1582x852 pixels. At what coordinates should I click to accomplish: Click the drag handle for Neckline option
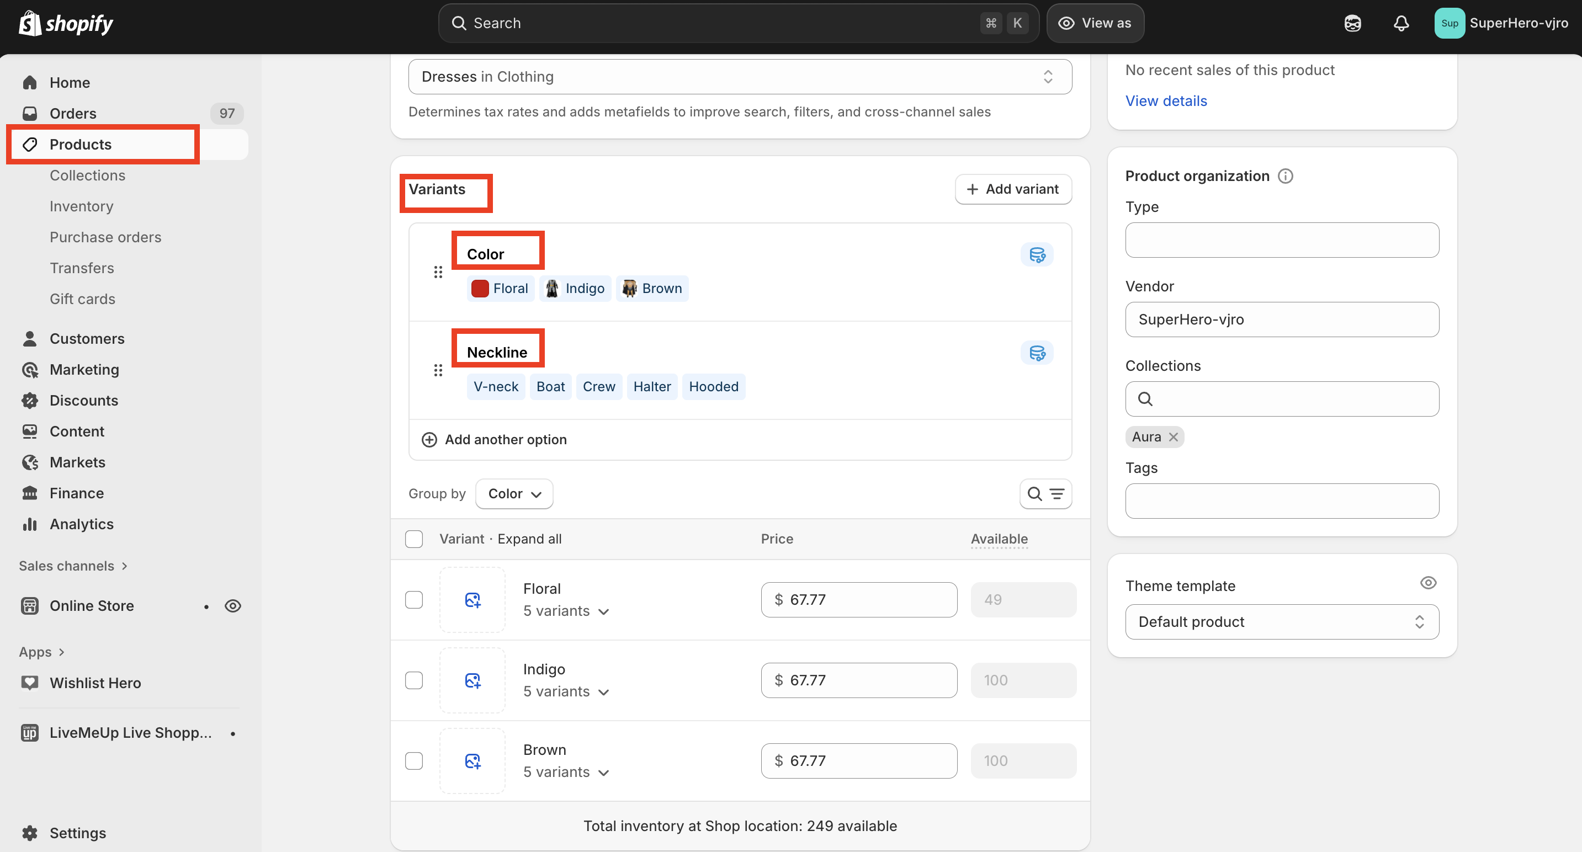click(x=438, y=370)
